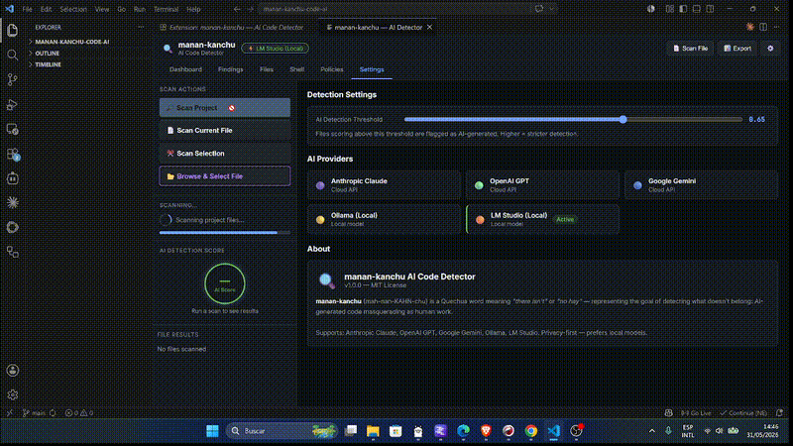The height and width of the screenshot is (446, 793).
Task: Open the Extensions view with badge
Action: [13, 155]
